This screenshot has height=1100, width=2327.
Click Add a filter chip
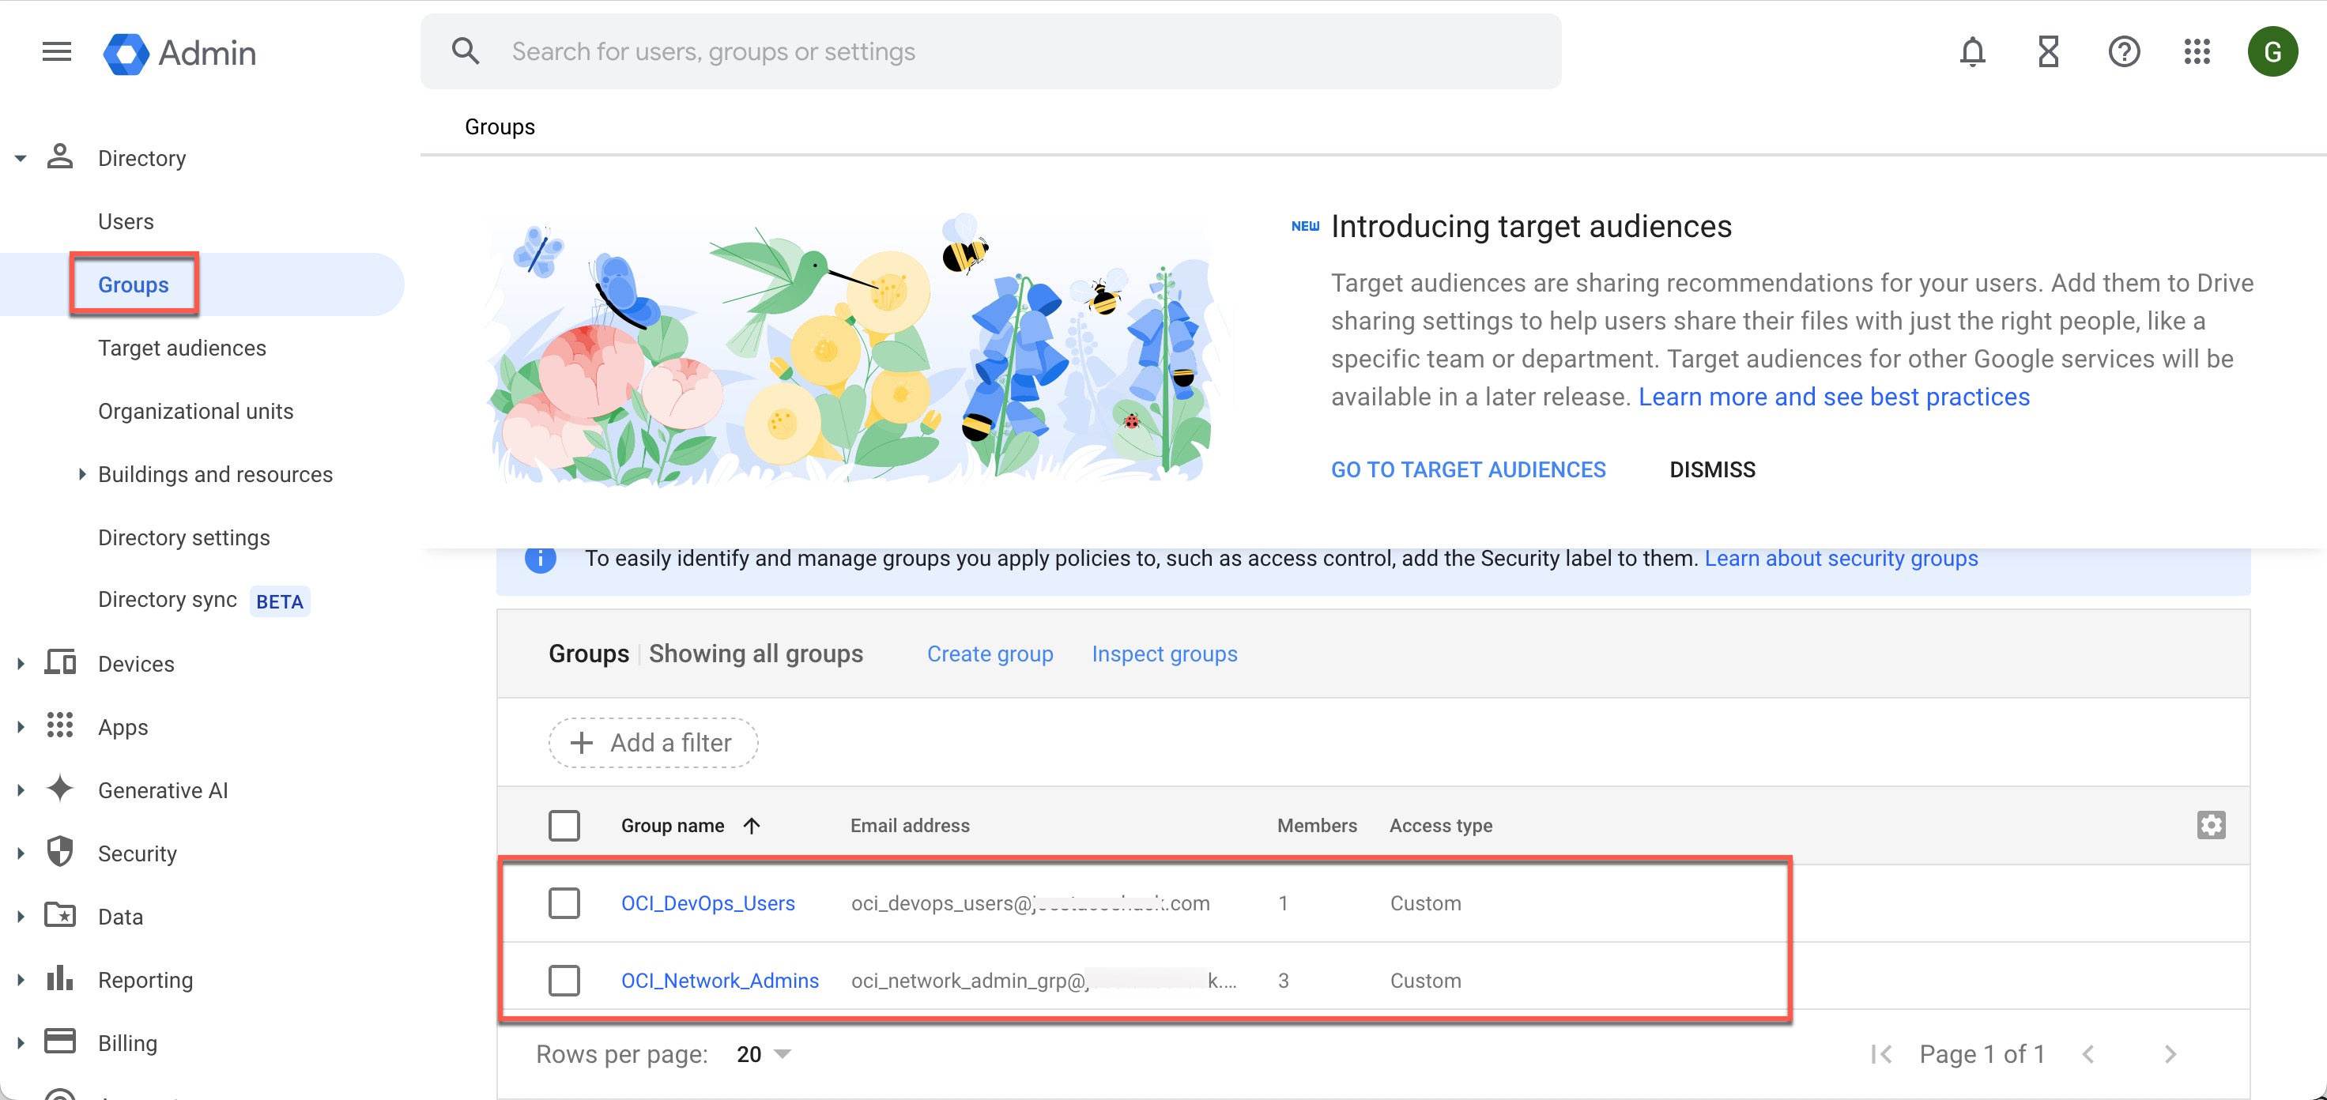point(652,742)
